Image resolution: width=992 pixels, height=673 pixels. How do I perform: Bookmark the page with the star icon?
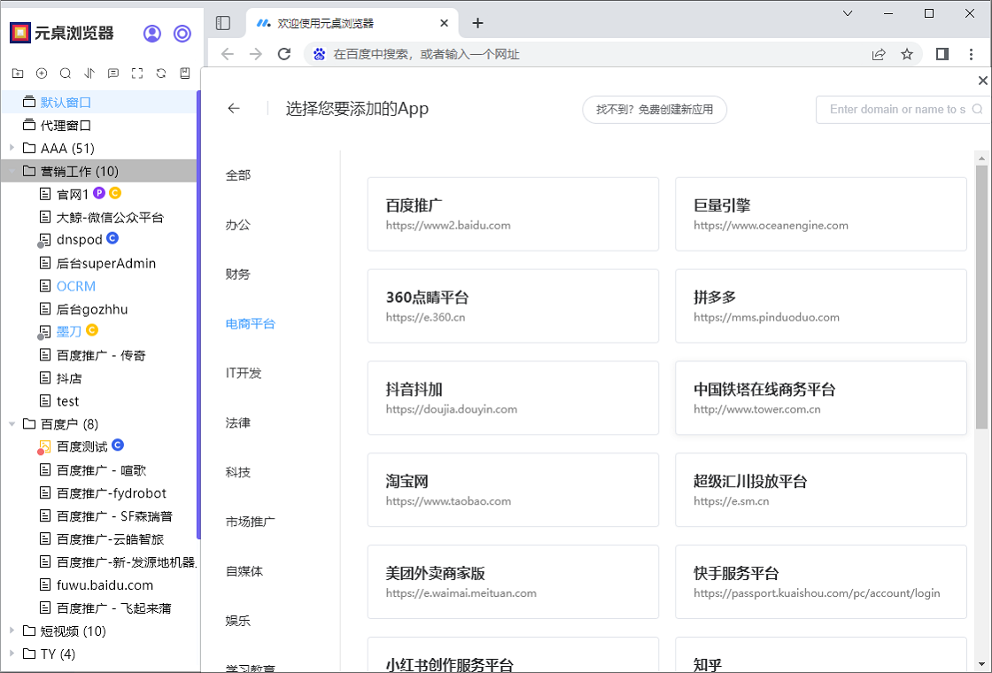(x=907, y=54)
